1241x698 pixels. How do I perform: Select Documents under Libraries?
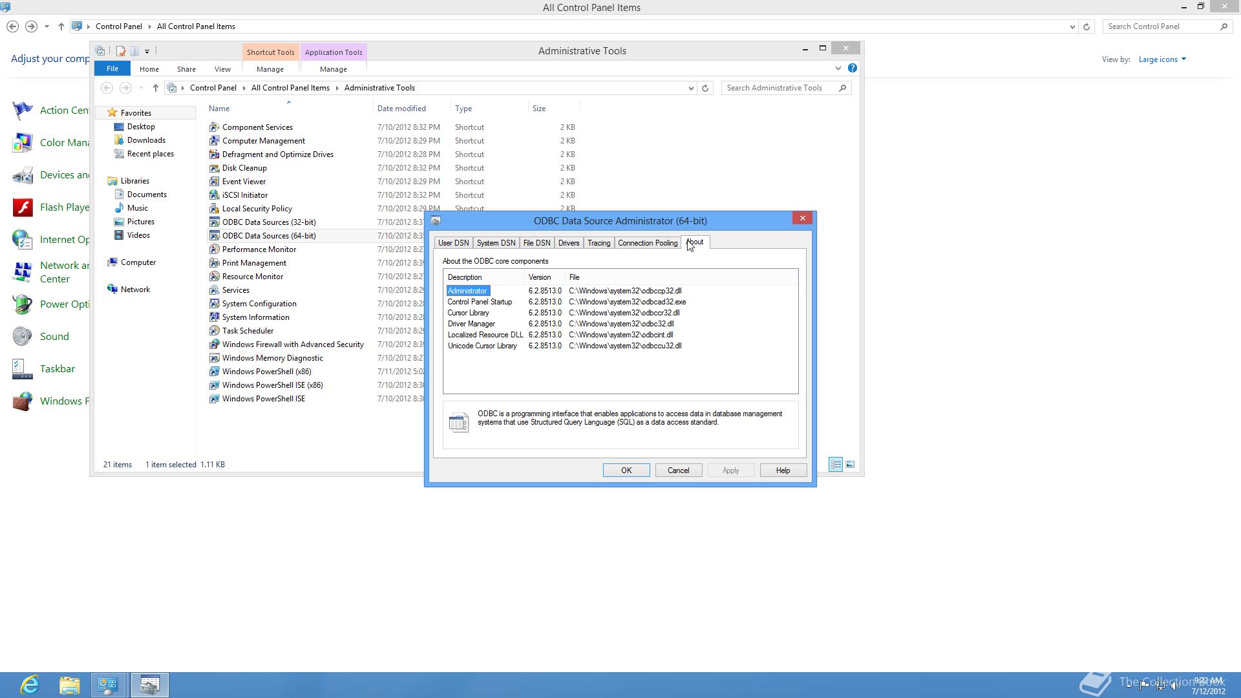pyautogui.click(x=147, y=195)
